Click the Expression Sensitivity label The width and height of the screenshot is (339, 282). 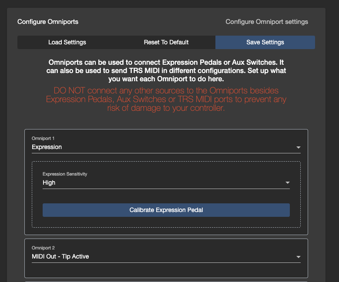[x=65, y=174]
